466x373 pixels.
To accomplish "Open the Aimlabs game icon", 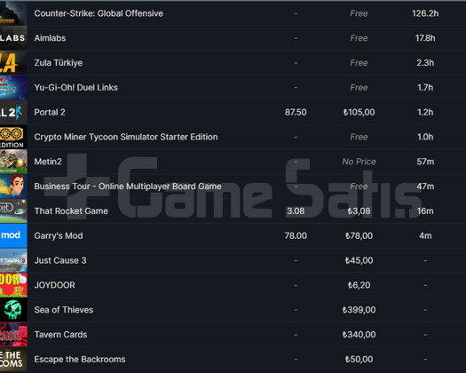I will click(x=13, y=38).
